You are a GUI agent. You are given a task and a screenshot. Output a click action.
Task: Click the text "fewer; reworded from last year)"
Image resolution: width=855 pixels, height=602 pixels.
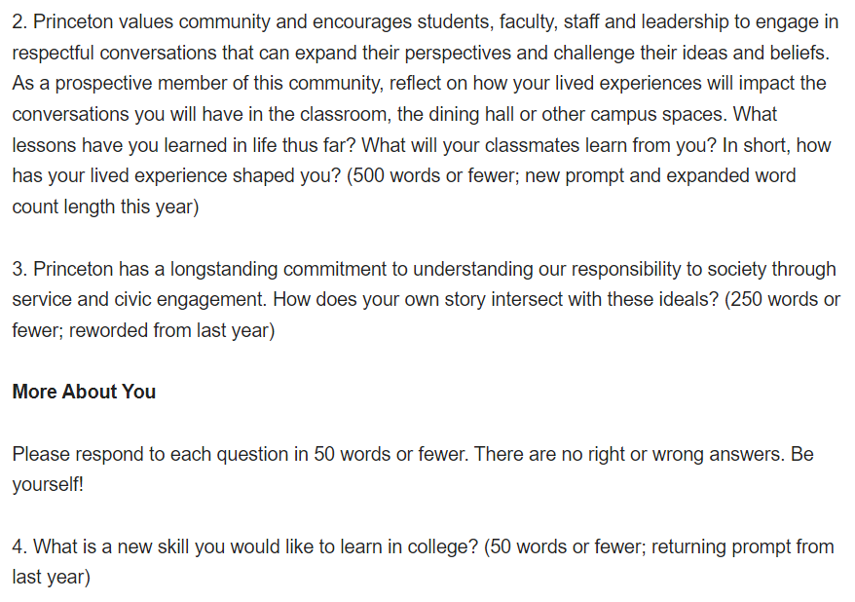(x=143, y=330)
